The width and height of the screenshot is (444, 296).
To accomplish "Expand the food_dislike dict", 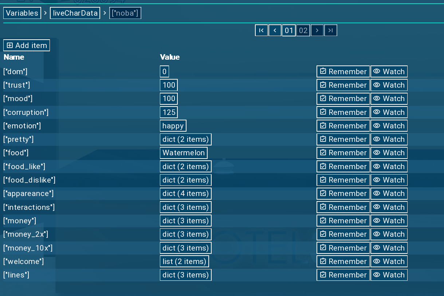I will point(186,180).
